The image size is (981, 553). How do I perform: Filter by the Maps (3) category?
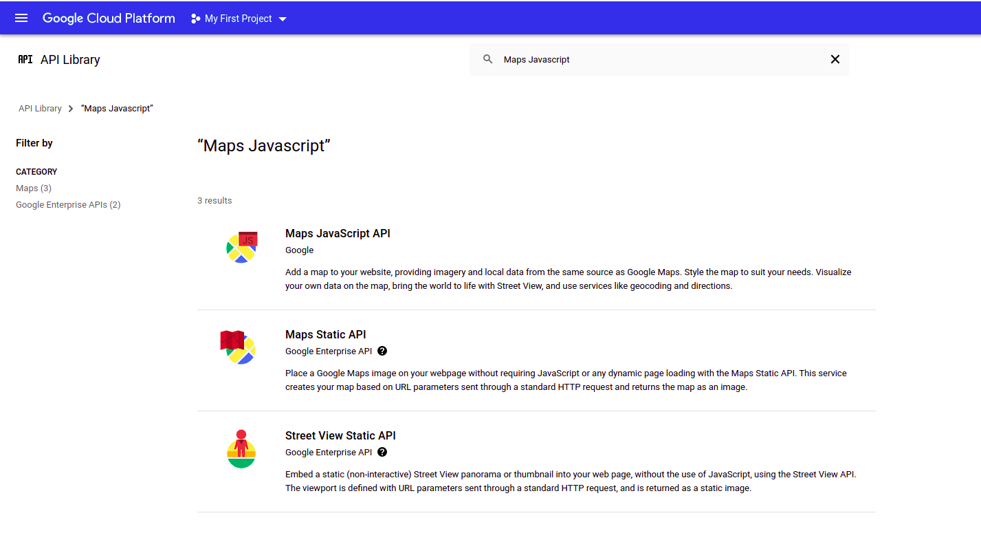34,188
